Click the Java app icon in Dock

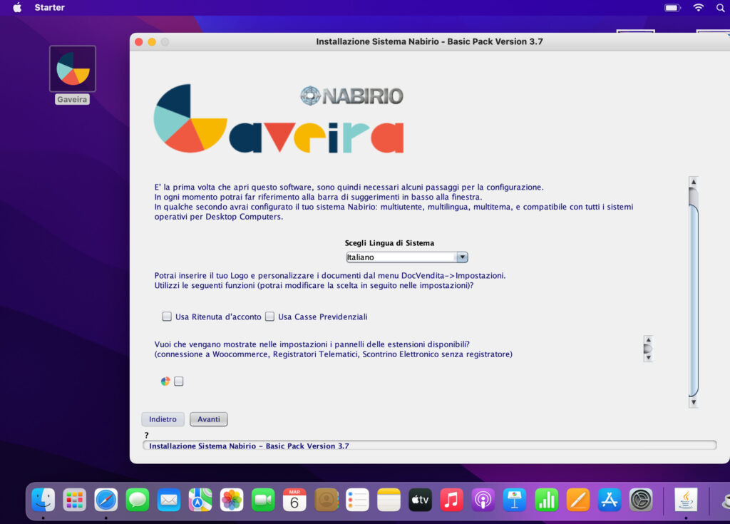click(686, 500)
